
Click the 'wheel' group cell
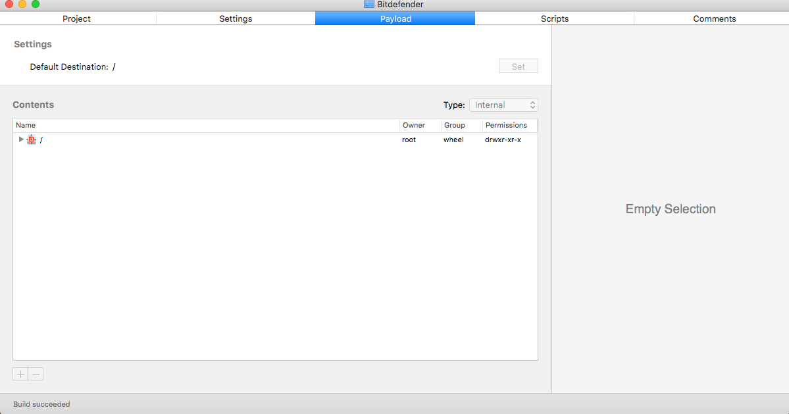coord(453,140)
